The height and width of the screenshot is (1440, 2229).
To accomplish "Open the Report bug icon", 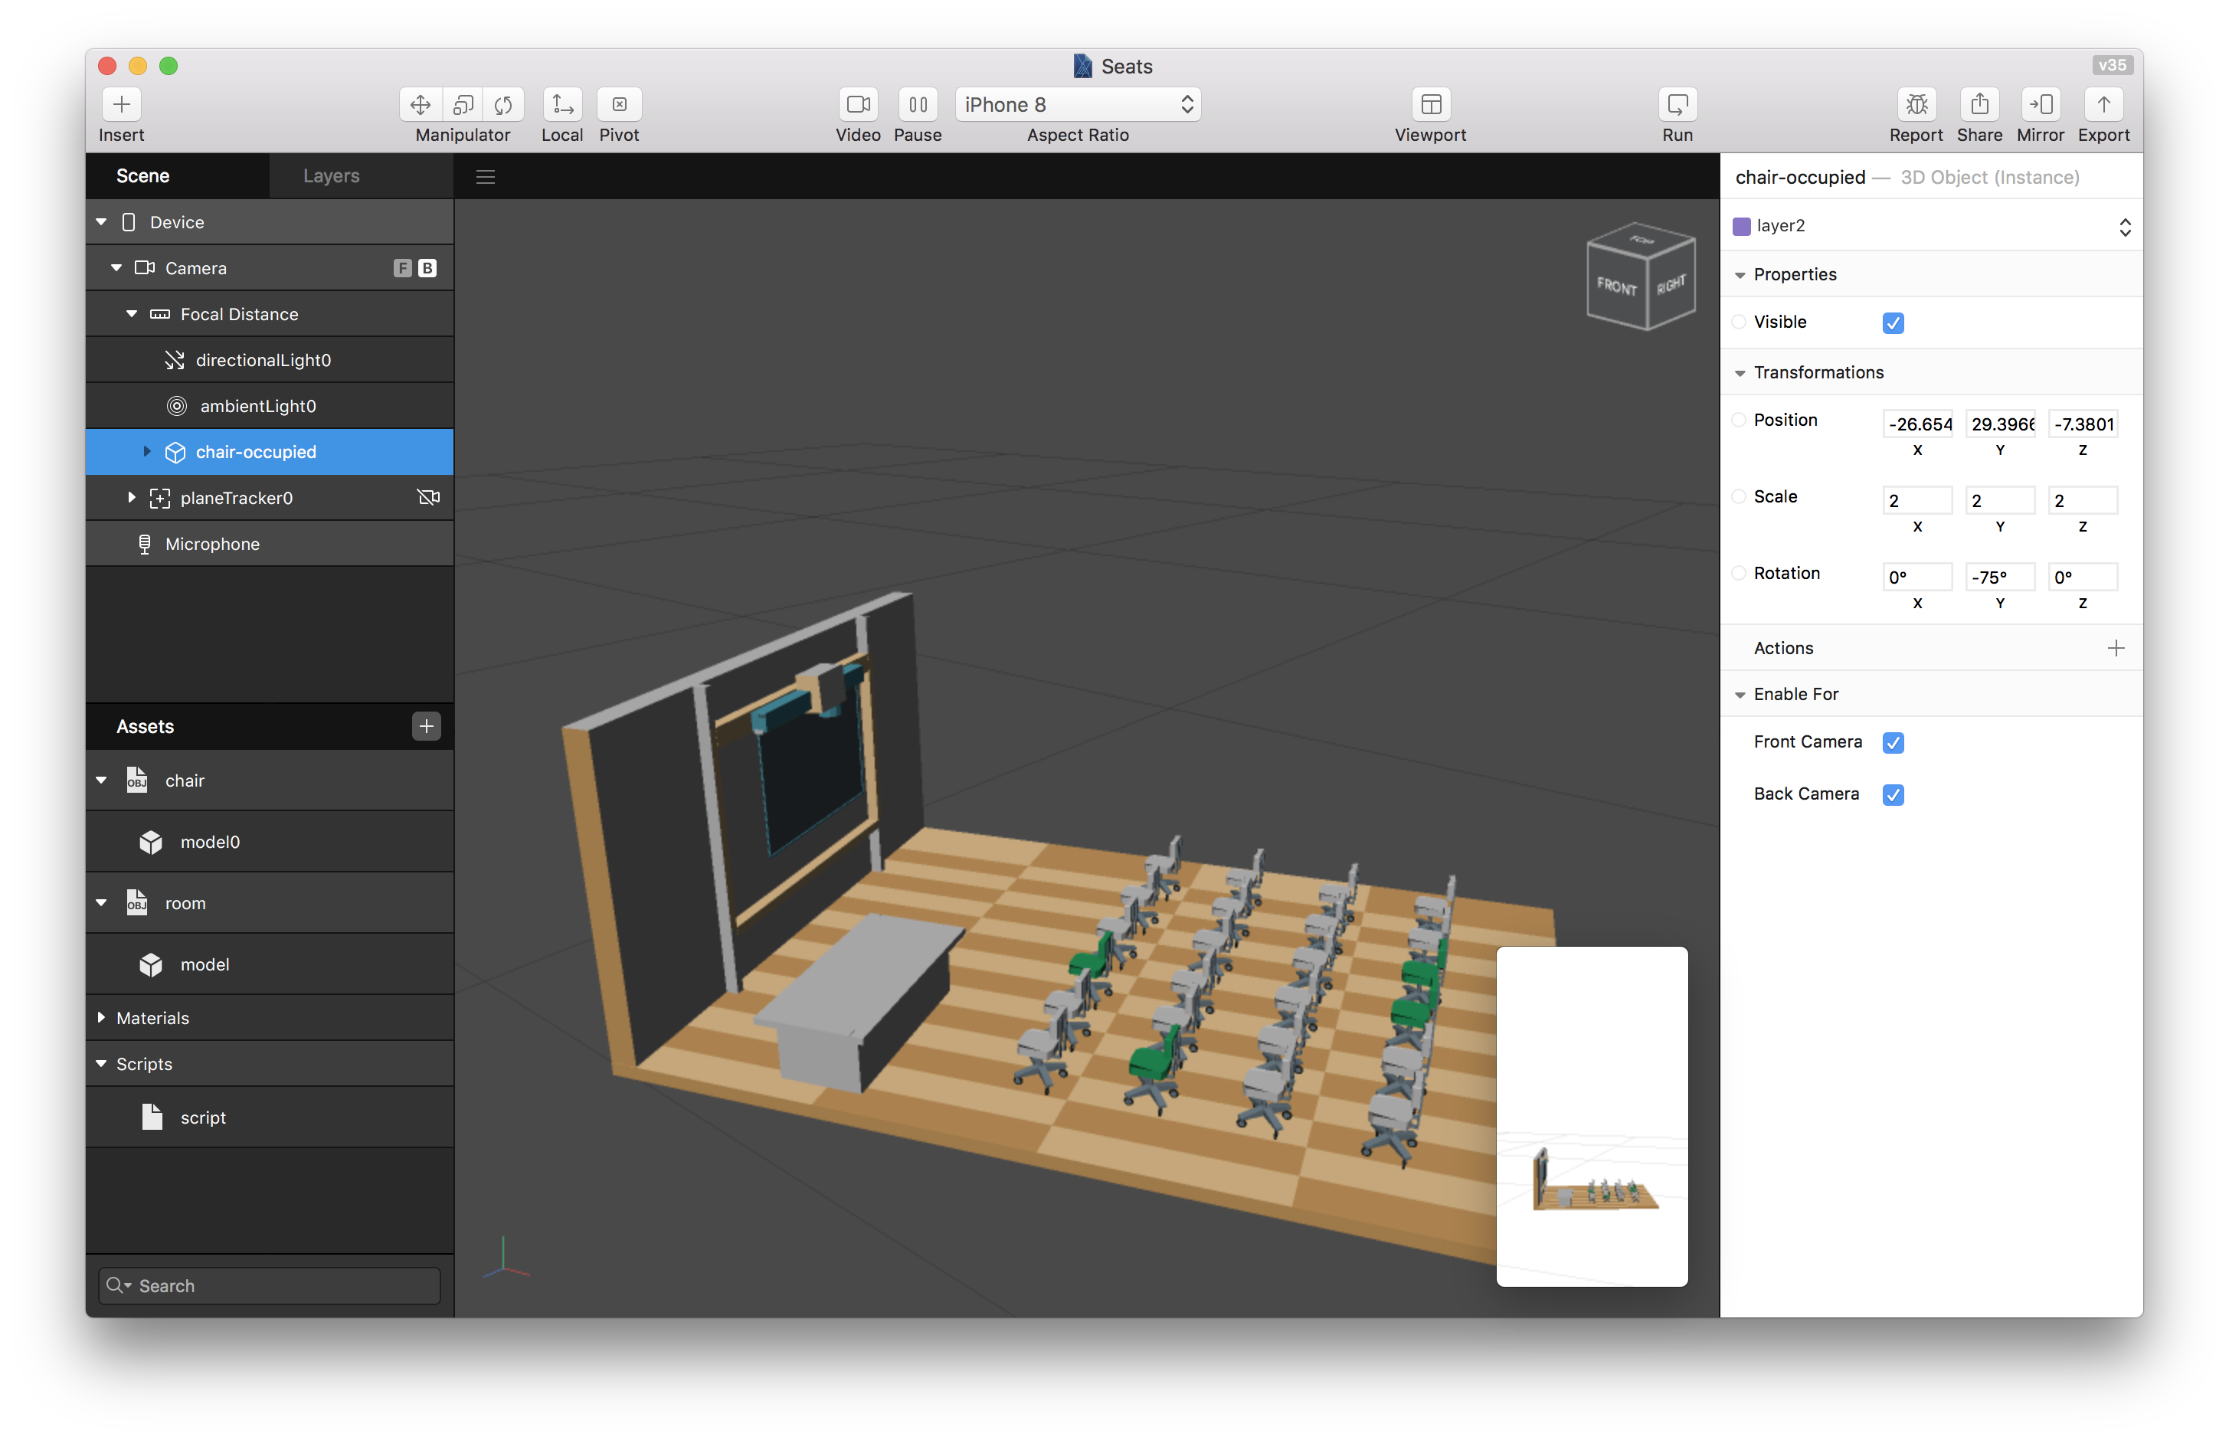I will pyautogui.click(x=1916, y=105).
